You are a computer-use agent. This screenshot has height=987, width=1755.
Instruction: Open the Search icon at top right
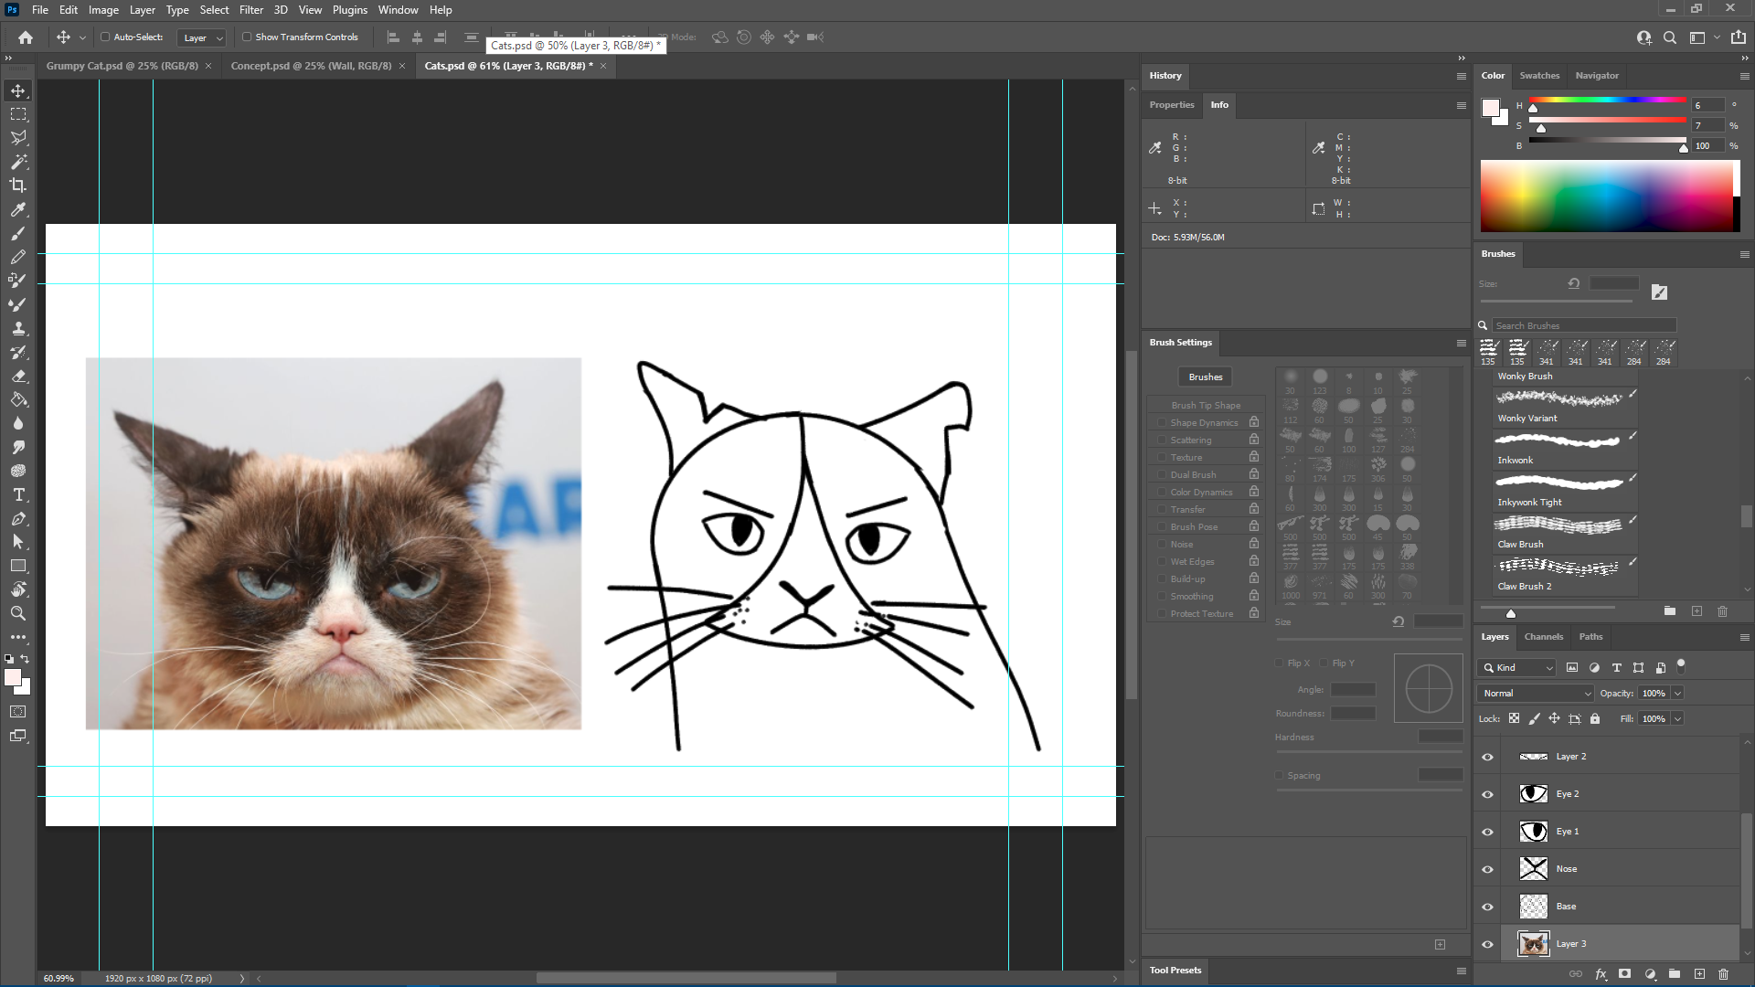tap(1670, 37)
